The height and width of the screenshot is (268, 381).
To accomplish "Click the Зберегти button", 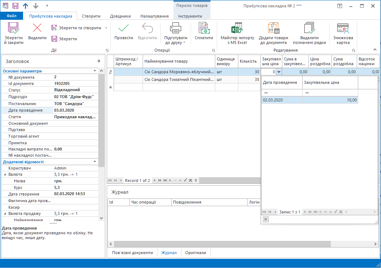I will 65,39.
